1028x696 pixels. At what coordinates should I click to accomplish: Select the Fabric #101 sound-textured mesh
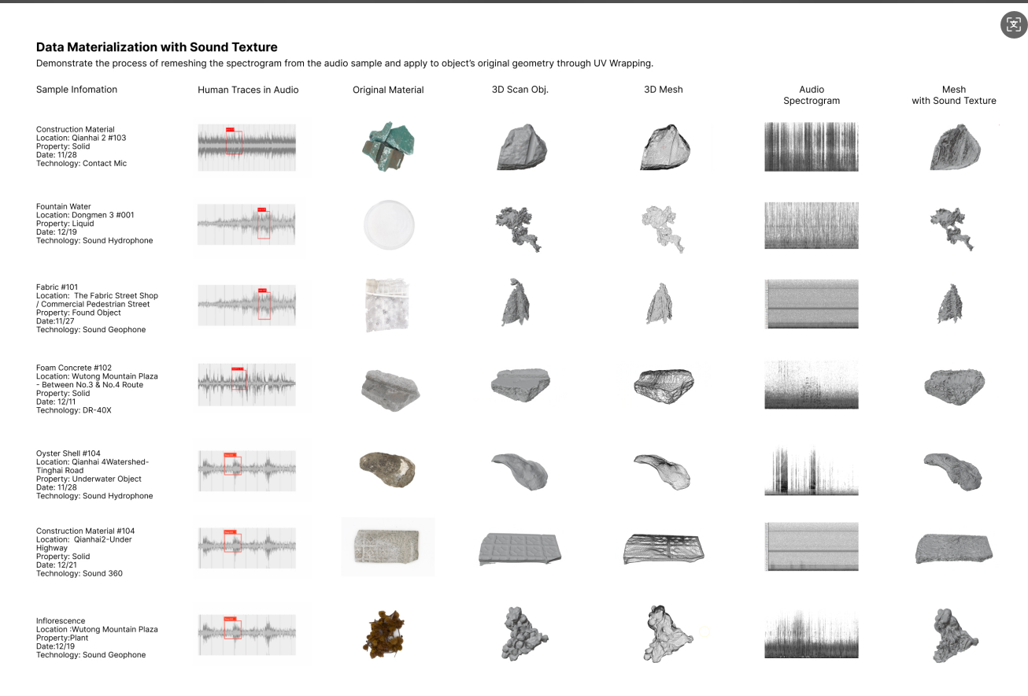click(x=951, y=304)
